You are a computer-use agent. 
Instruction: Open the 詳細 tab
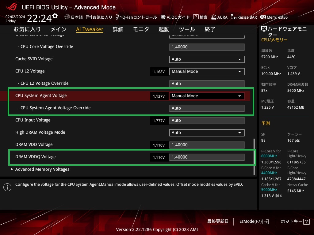(118, 29)
